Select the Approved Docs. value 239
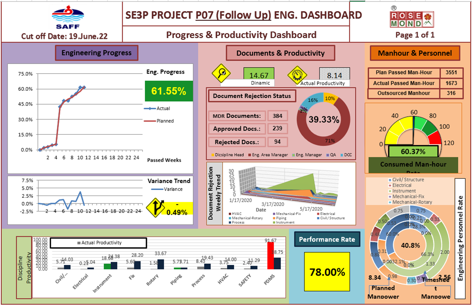The width and height of the screenshot is (472, 306). (277, 129)
